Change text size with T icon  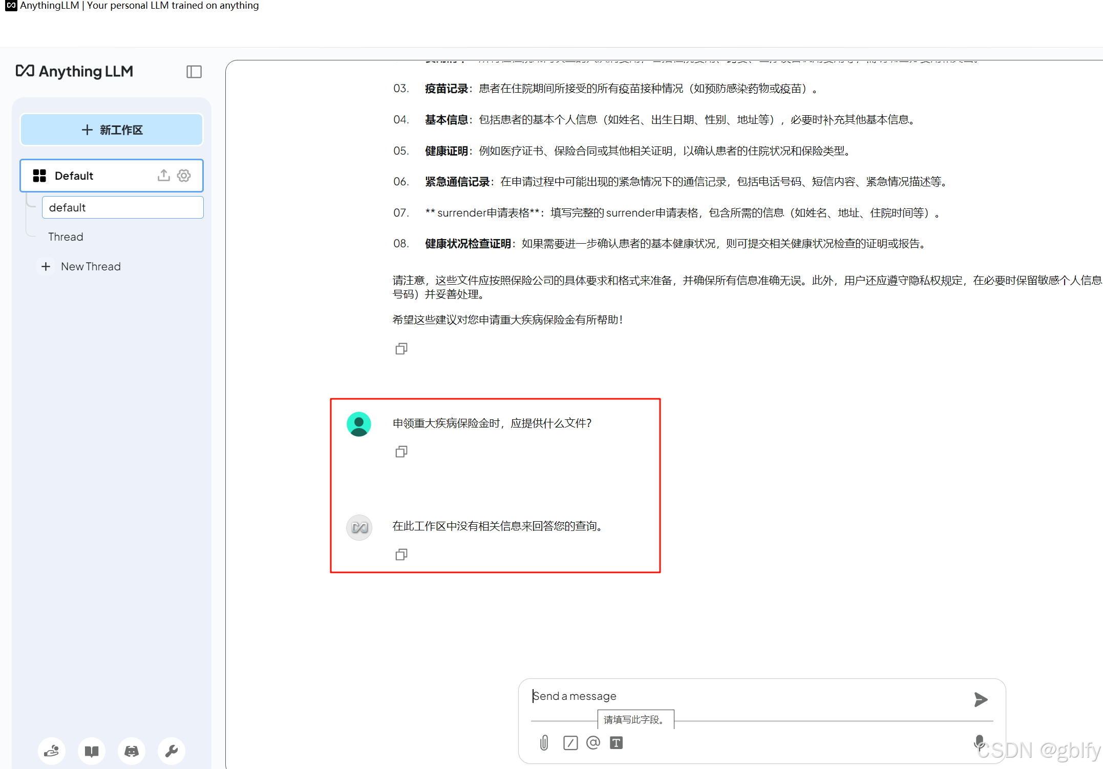point(616,742)
